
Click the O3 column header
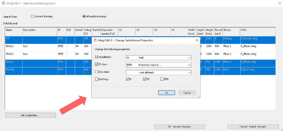click(x=161, y=32)
